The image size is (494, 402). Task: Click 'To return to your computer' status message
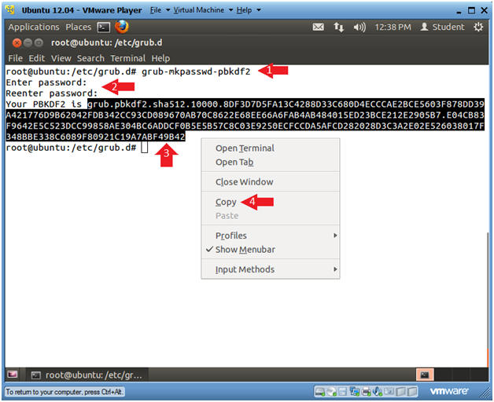click(65, 392)
